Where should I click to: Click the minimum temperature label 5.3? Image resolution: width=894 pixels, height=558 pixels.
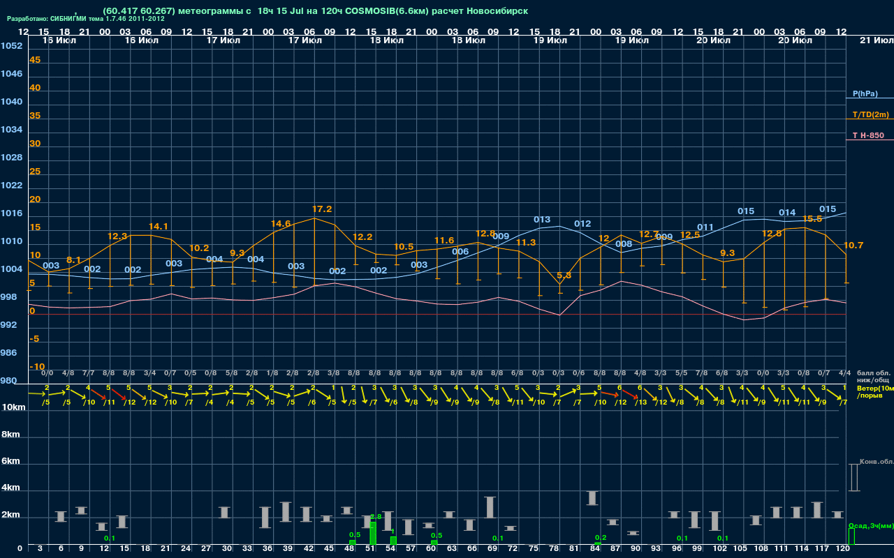pyautogui.click(x=564, y=275)
